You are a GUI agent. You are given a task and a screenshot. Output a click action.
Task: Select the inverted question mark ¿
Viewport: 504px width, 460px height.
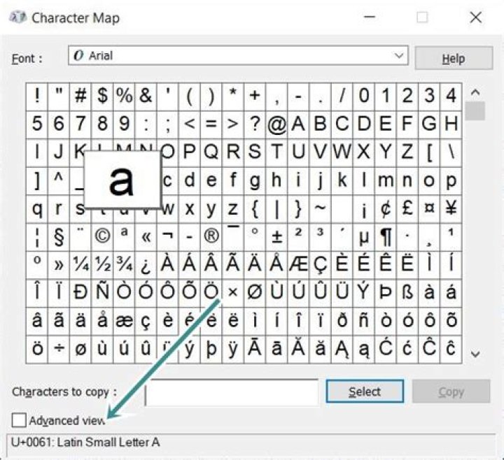pyautogui.click(x=146, y=264)
